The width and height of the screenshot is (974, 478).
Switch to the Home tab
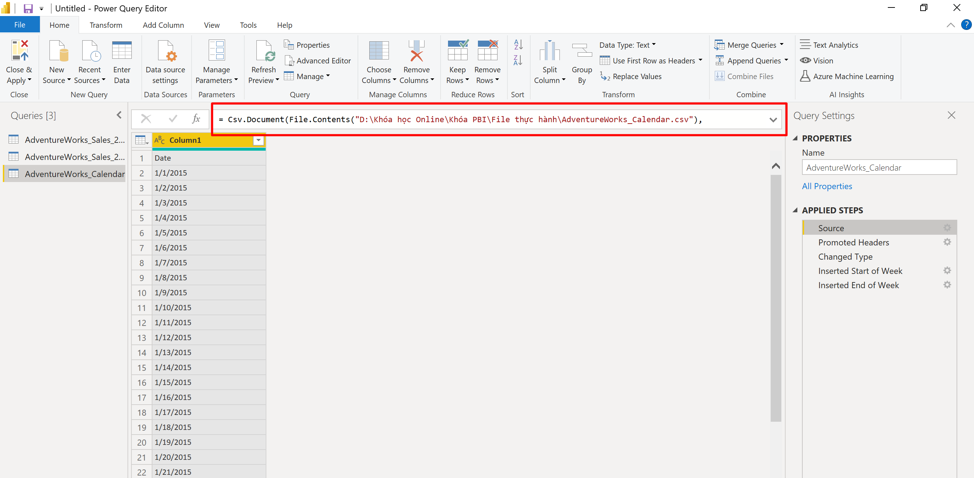pyautogui.click(x=59, y=25)
